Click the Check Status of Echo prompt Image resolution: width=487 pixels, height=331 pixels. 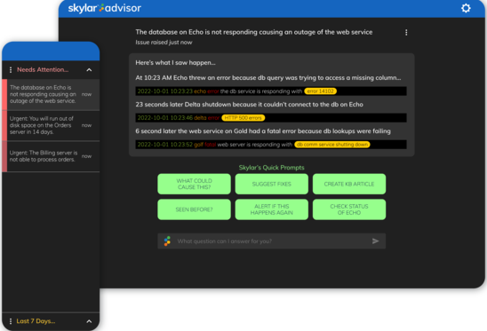coord(349,209)
